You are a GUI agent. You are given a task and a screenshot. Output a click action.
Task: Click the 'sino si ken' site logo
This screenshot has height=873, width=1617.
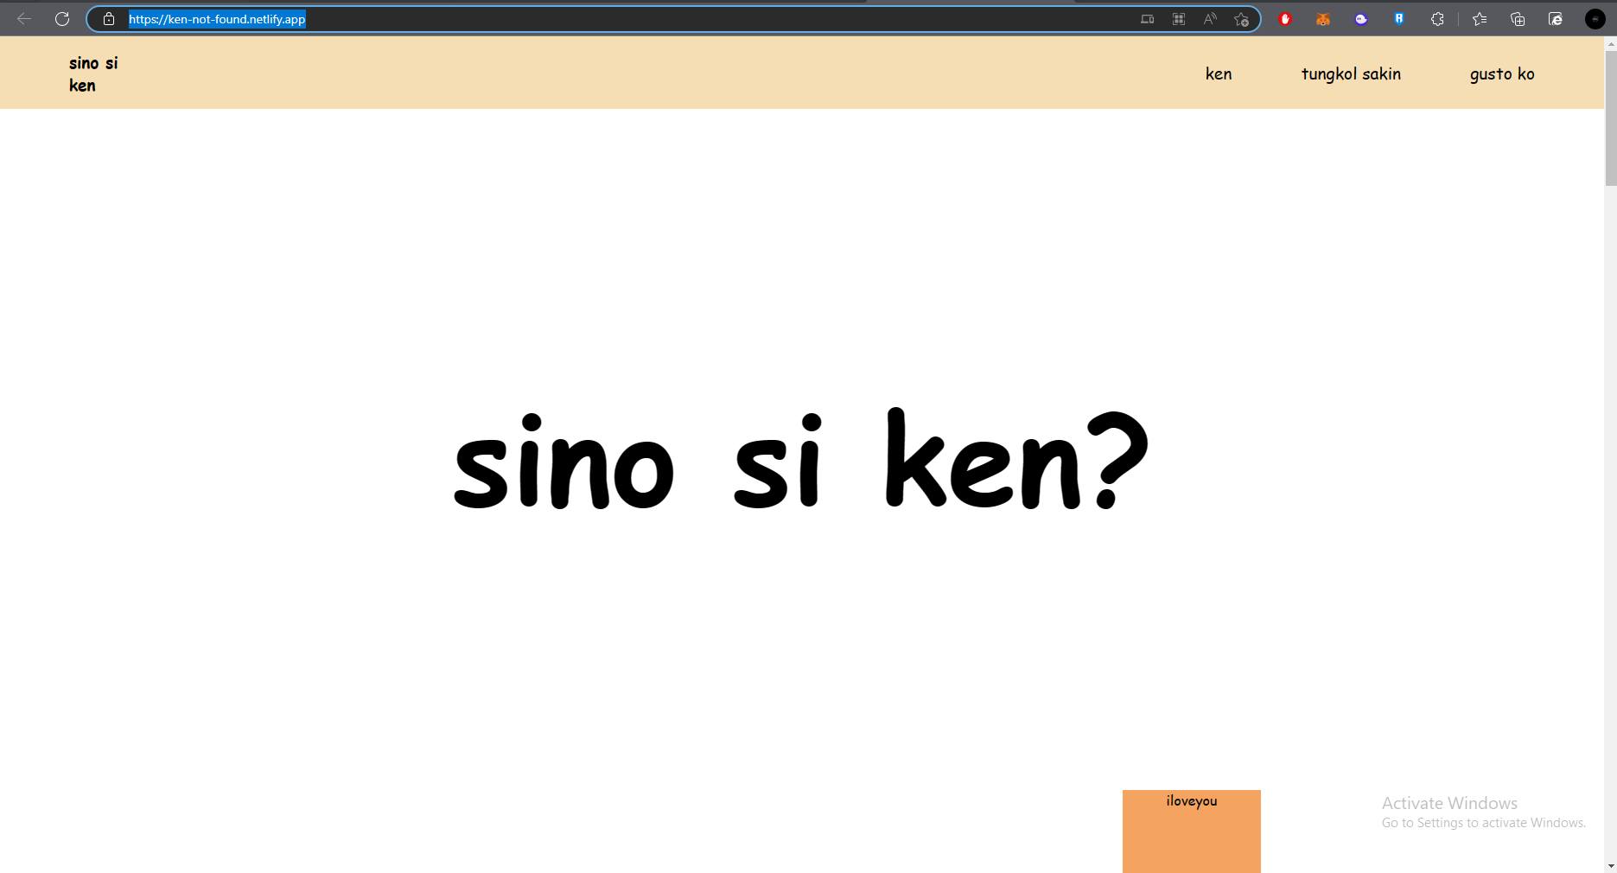[x=93, y=74]
